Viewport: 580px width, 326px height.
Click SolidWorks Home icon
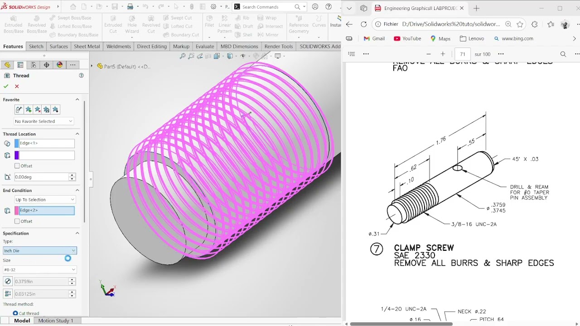click(x=73, y=7)
